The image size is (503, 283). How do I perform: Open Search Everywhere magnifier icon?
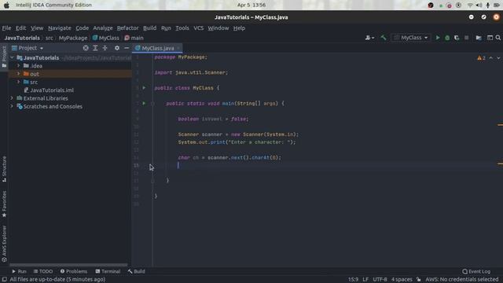pyautogui.click(x=498, y=38)
